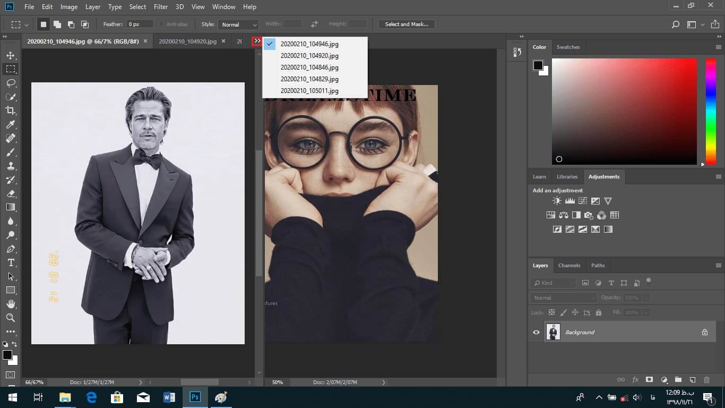Select the Spot Healing Brush tool
The image size is (725, 408).
click(11, 138)
